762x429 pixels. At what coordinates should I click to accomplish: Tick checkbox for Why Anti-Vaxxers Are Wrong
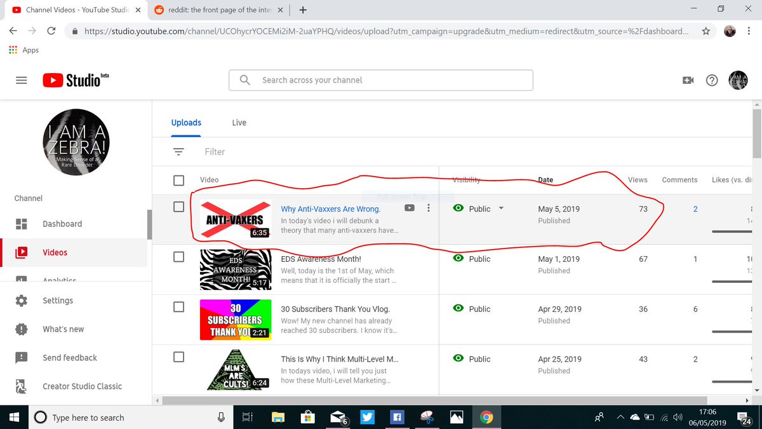pyautogui.click(x=179, y=207)
